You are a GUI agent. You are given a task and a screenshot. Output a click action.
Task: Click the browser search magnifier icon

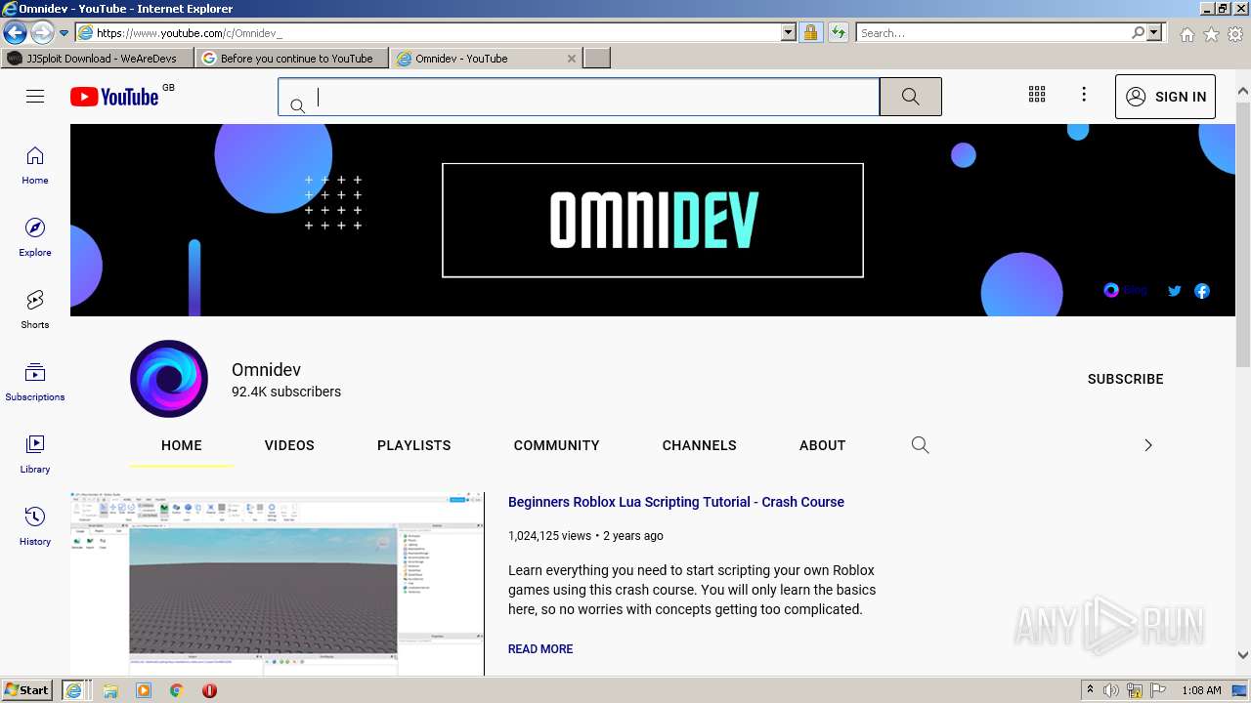(1138, 32)
